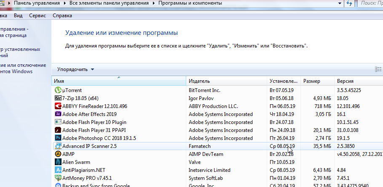Open the Справка menu
383x187 pixels.
pyautogui.click(x=62, y=16)
